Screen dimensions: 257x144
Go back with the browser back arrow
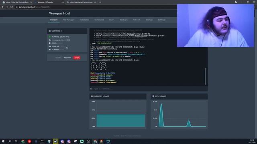click(3, 7)
